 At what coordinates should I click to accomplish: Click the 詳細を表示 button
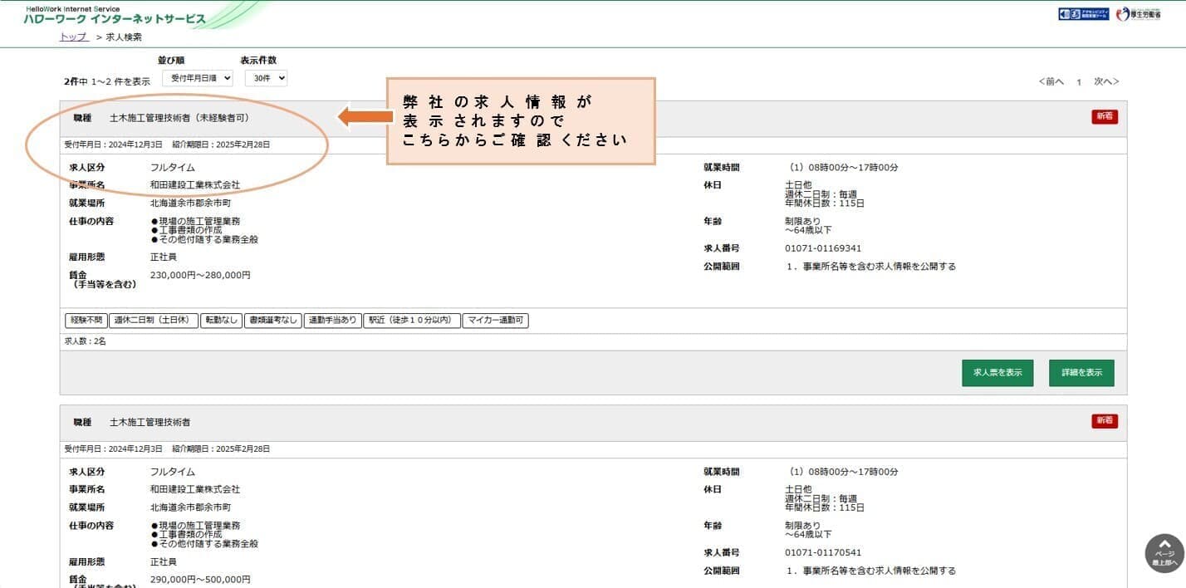pyautogui.click(x=1081, y=373)
